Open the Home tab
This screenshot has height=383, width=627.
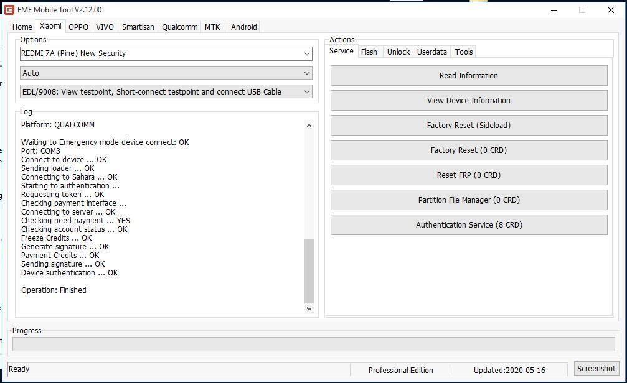coord(22,27)
